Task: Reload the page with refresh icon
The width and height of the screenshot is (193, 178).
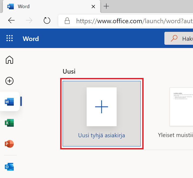Action: (47, 20)
